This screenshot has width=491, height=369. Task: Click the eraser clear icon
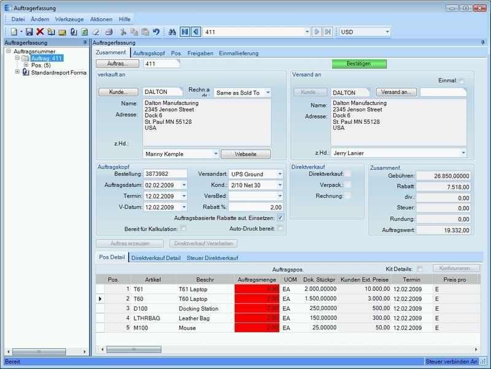[x=95, y=32]
